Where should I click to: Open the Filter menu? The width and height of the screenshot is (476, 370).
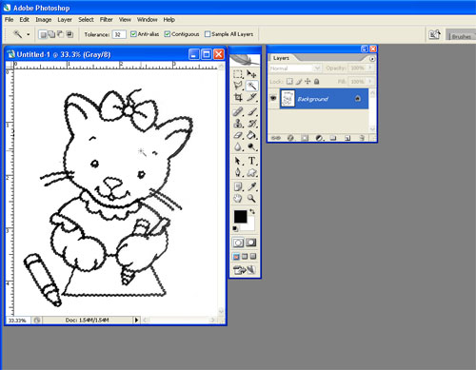click(x=107, y=20)
